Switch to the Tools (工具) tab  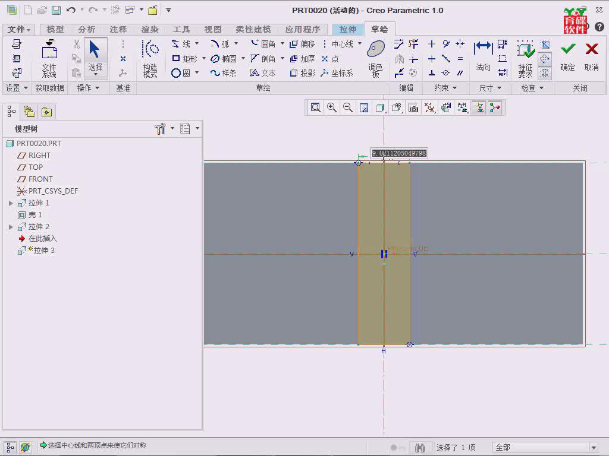click(181, 29)
